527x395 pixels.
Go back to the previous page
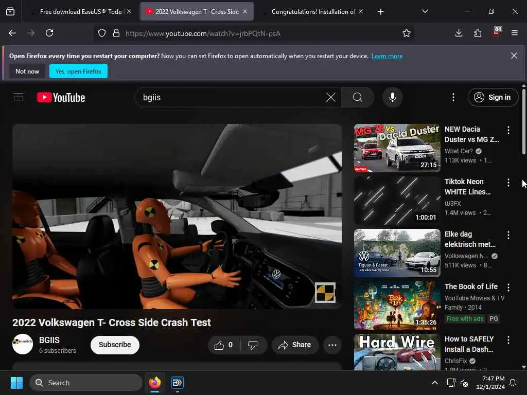click(x=12, y=33)
